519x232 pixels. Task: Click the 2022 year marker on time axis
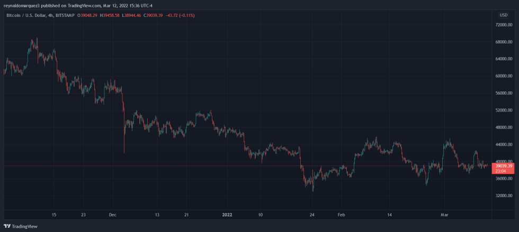(x=227, y=215)
